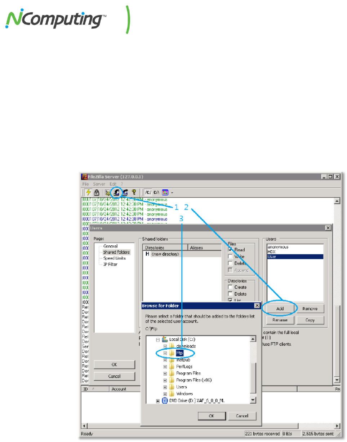Screen dimensions: 347x442
Task: Toggle the Write files checkbox
Action: coord(230,257)
